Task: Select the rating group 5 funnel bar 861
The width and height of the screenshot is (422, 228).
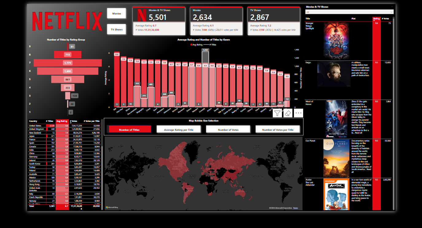Action: point(68,79)
